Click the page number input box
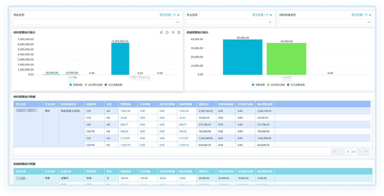 tap(348, 152)
